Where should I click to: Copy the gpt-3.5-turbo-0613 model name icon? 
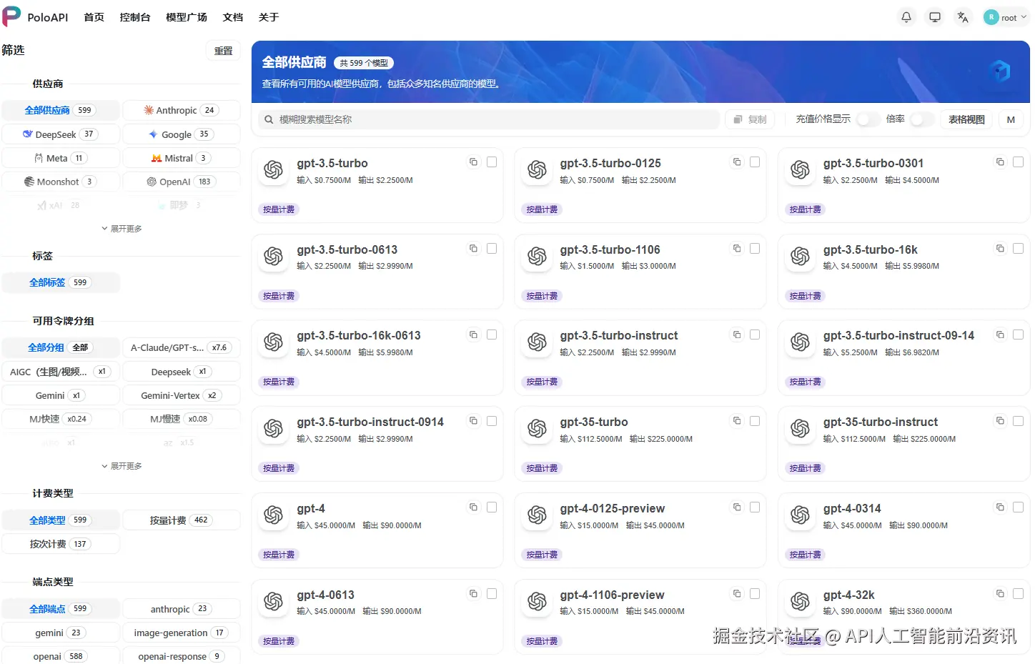pyautogui.click(x=473, y=249)
